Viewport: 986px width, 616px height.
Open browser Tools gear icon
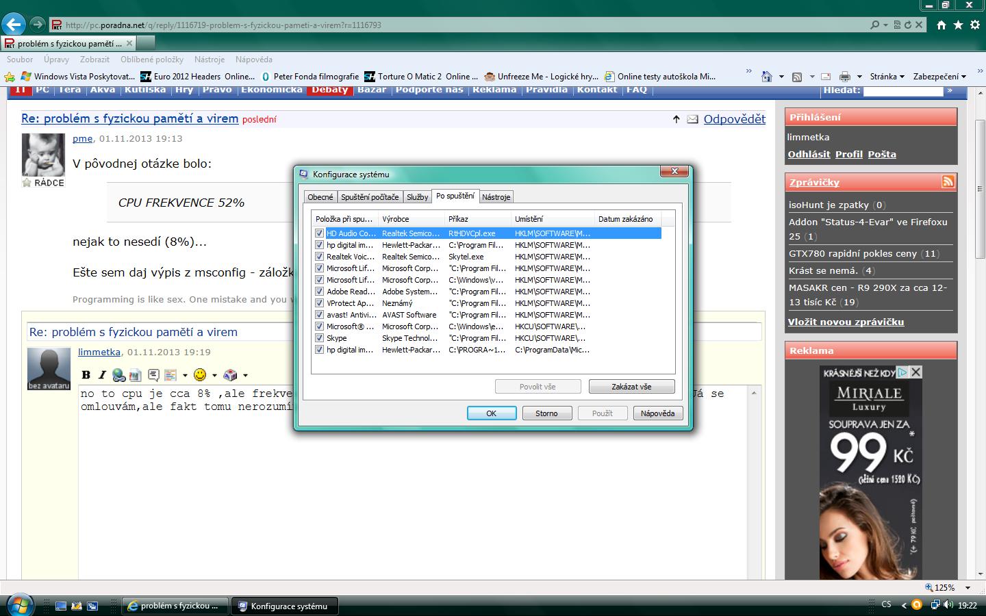point(974,25)
